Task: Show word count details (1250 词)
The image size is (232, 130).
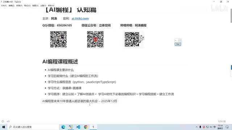Action: tap(221, 121)
